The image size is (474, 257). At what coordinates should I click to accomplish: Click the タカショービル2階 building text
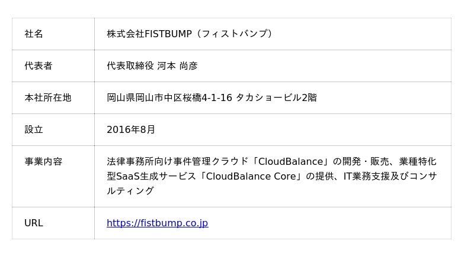tap(276, 98)
